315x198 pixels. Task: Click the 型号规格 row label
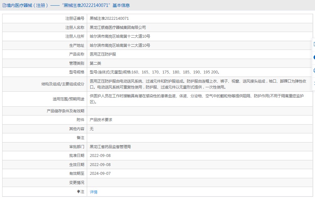[x=77, y=72]
